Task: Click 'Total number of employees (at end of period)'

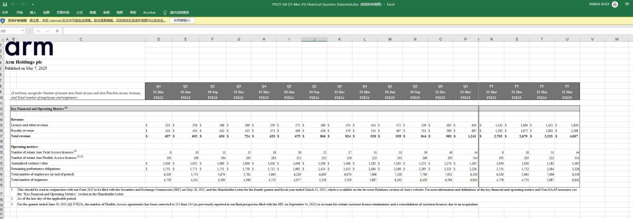Action: 43,174
